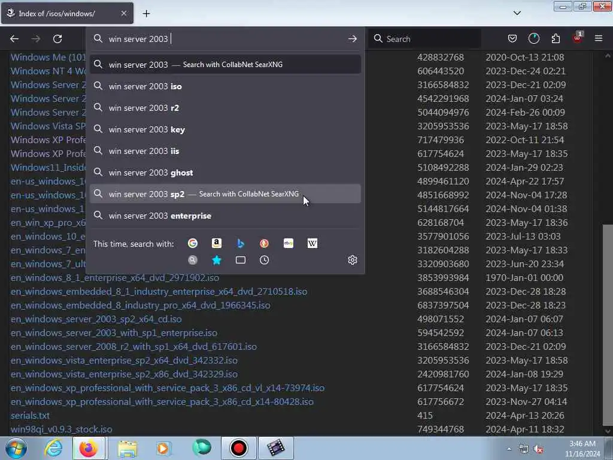Screen dimensions: 613x460
Task: Select suggestion 'win server 2003 iso'
Action: click(x=225, y=86)
